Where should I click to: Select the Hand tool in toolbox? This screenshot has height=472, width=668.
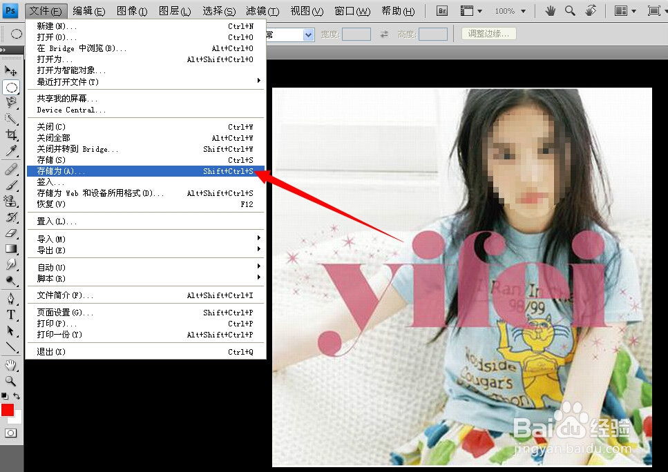[11, 365]
